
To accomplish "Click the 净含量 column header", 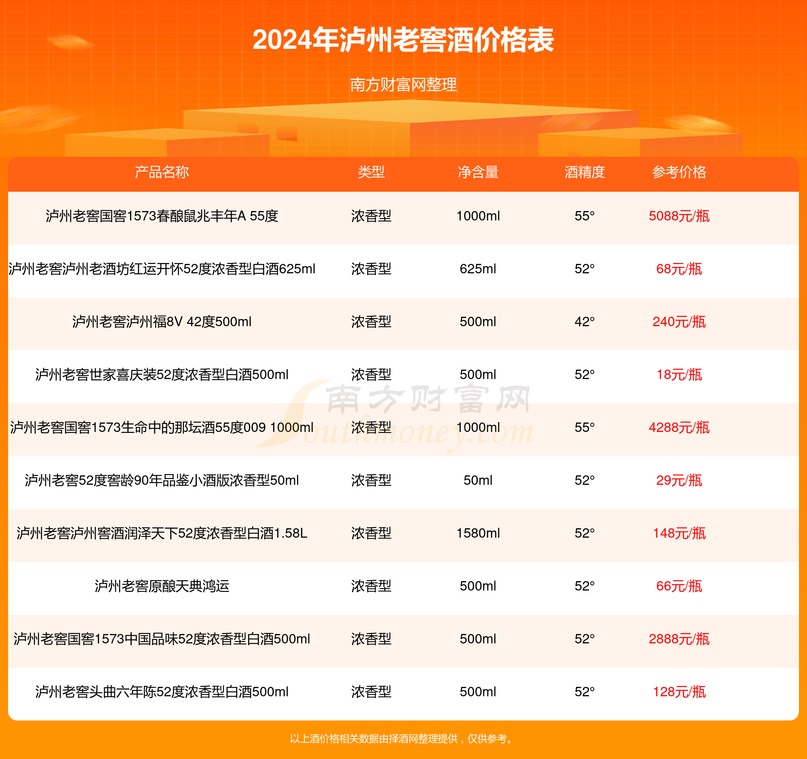I will 478,172.
